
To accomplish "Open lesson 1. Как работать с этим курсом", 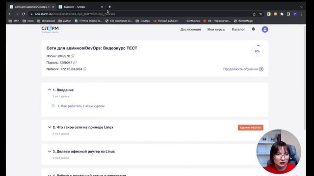I will coord(81,106).
